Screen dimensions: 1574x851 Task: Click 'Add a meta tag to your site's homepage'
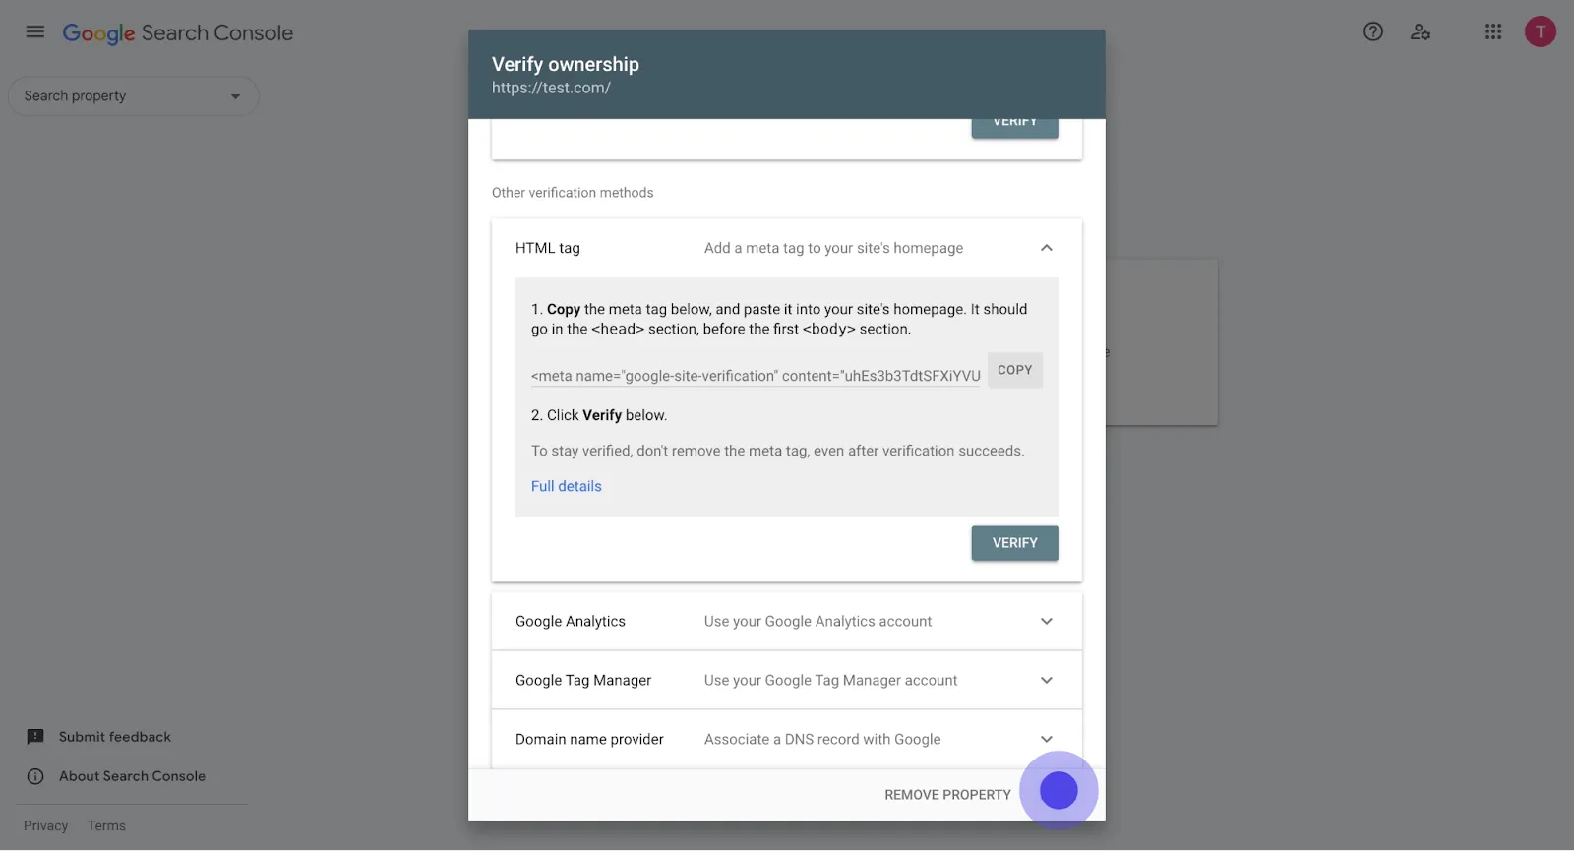pos(833,248)
